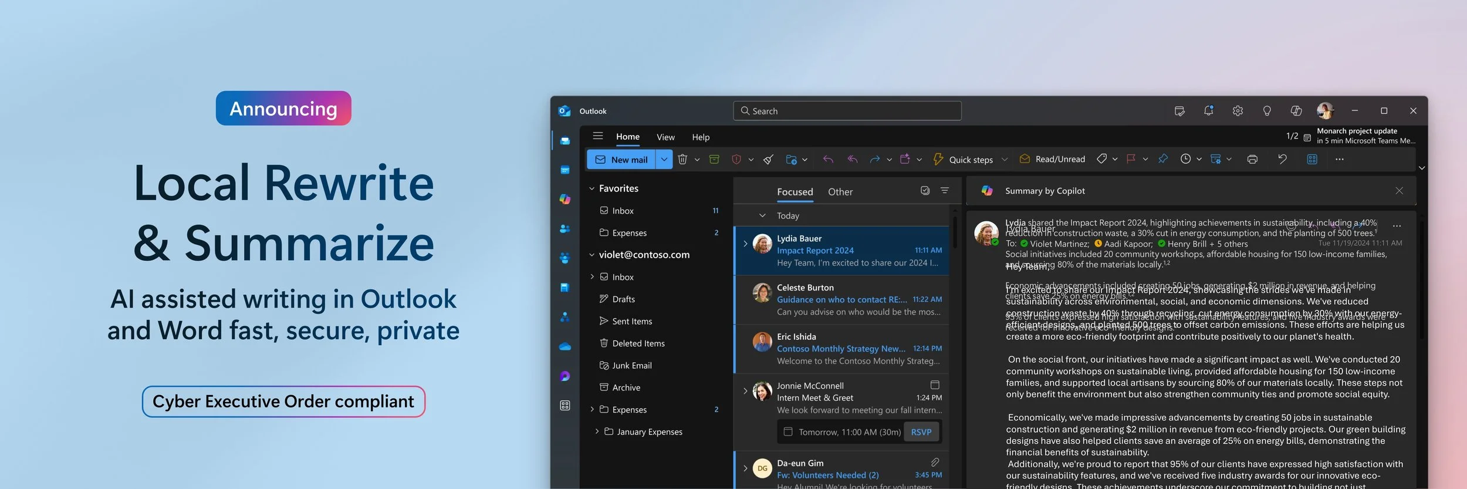Click the Reply arrow icon
The height and width of the screenshot is (489, 1467).
(828, 159)
